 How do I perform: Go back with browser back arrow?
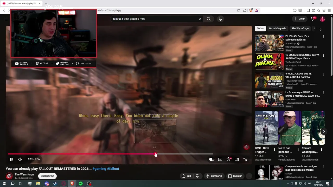pyautogui.click(x=4, y=10)
